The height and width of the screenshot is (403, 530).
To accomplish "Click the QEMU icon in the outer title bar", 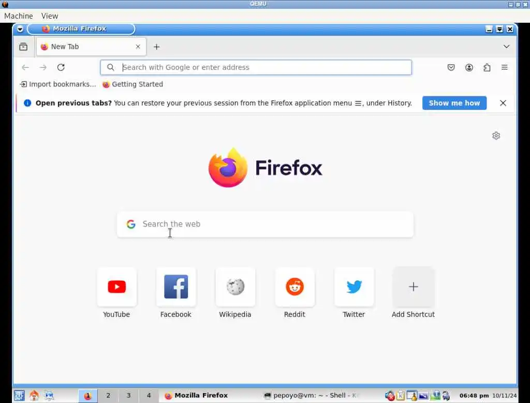I will click(x=5, y=4).
